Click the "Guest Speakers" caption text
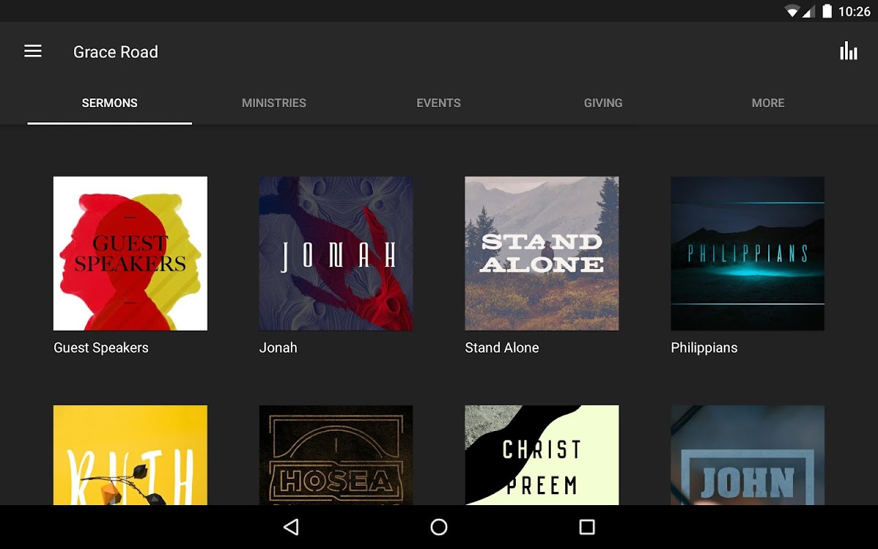This screenshot has height=549, width=878. point(101,348)
